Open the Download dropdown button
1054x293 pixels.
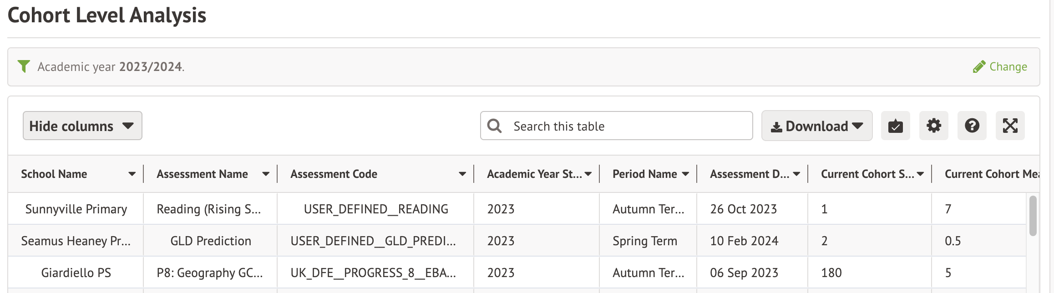pyautogui.click(x=816, y=126)
